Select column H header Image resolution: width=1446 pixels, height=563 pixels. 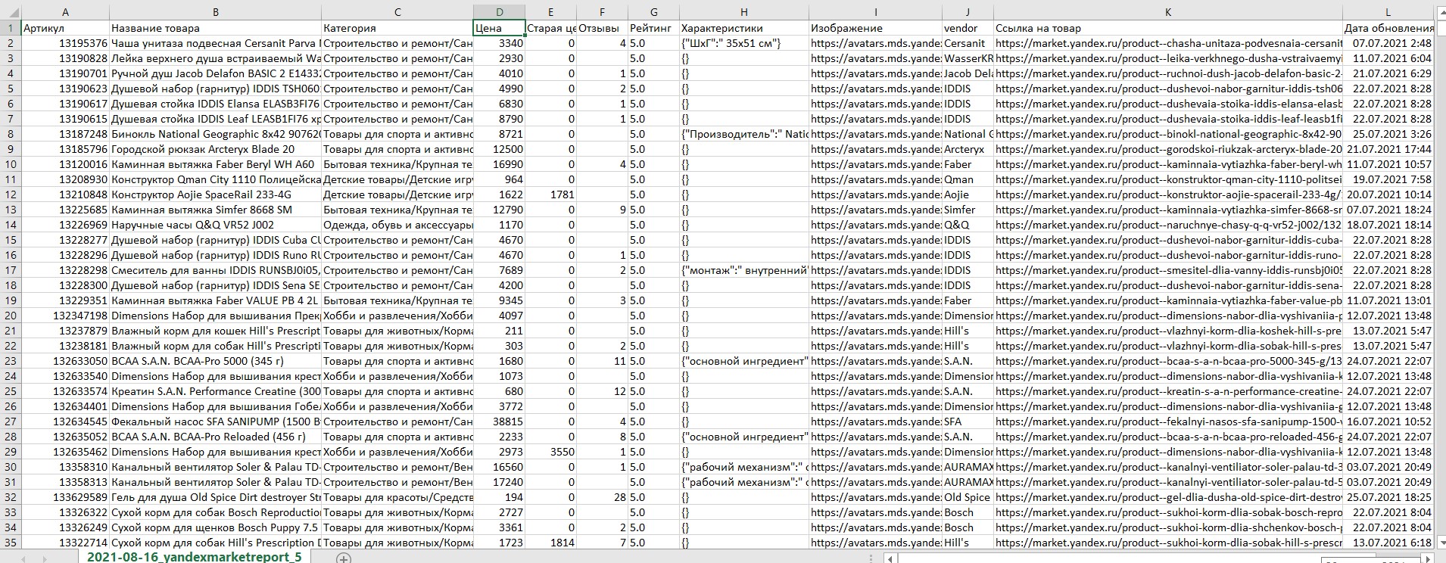[x=744, y=12]
